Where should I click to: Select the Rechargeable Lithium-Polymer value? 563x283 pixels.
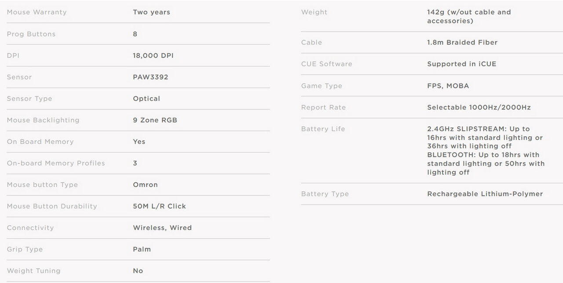(485, 194)
